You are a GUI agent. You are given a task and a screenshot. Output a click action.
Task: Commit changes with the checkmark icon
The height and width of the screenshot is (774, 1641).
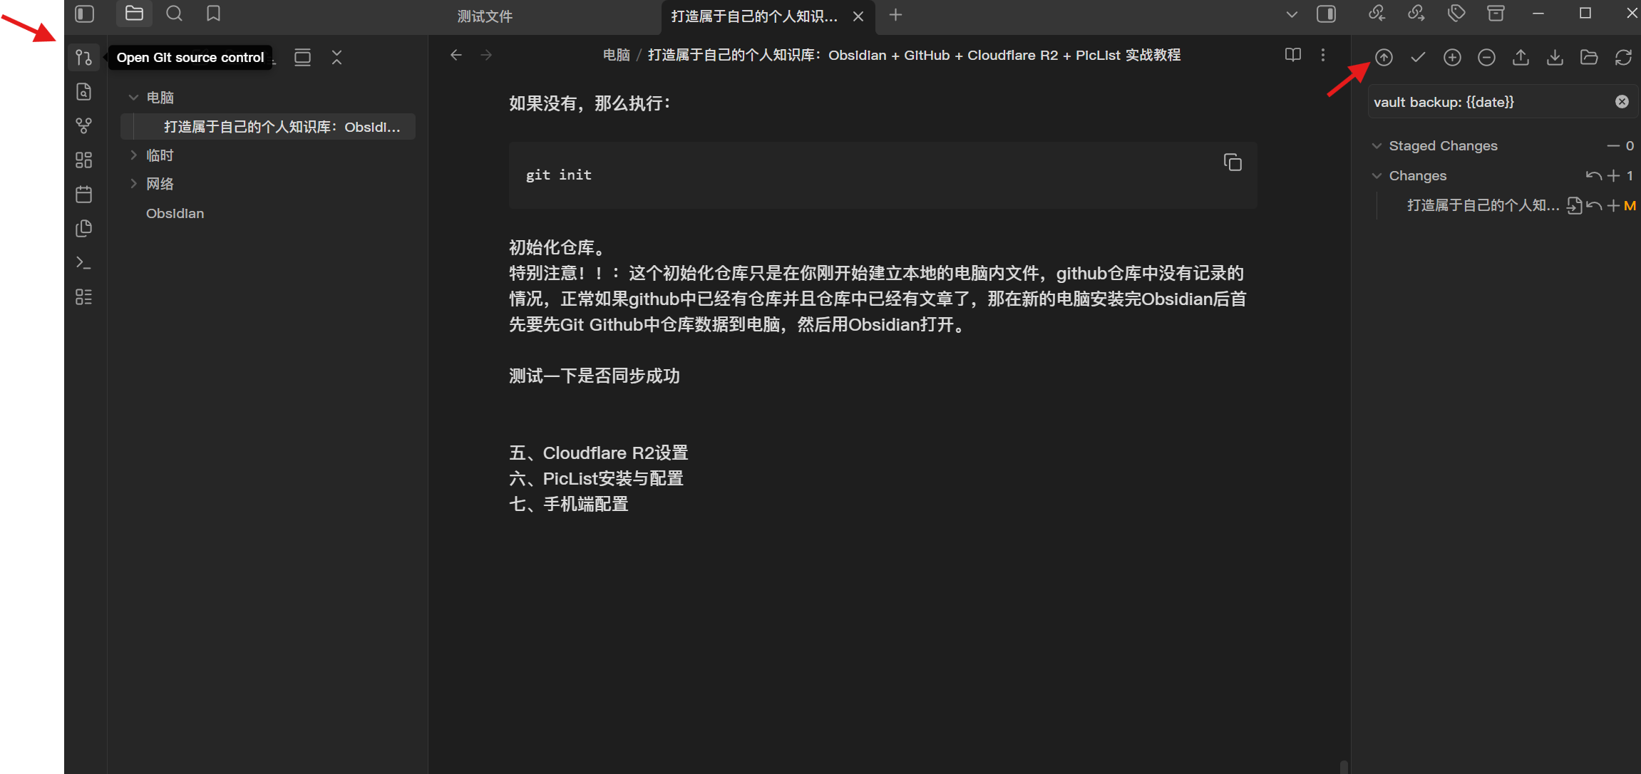tap(1418, 58)
